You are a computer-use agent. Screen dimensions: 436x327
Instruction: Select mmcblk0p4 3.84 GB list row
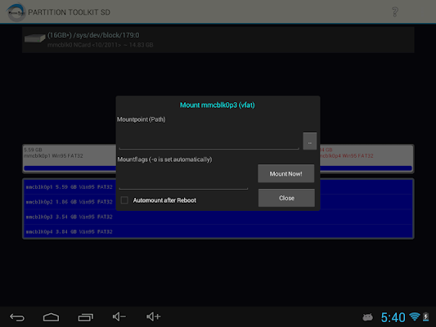point(218,231)
